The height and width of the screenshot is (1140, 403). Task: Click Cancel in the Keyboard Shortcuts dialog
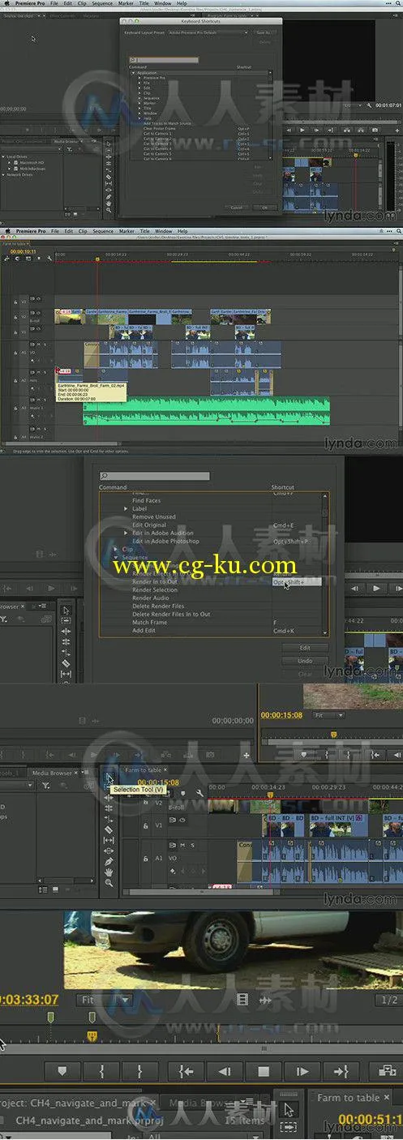pyautogui.click(x=237, y=208)
